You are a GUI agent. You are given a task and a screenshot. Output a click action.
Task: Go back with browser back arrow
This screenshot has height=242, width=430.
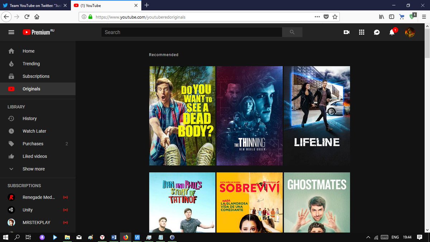click(x=6, y=16)
